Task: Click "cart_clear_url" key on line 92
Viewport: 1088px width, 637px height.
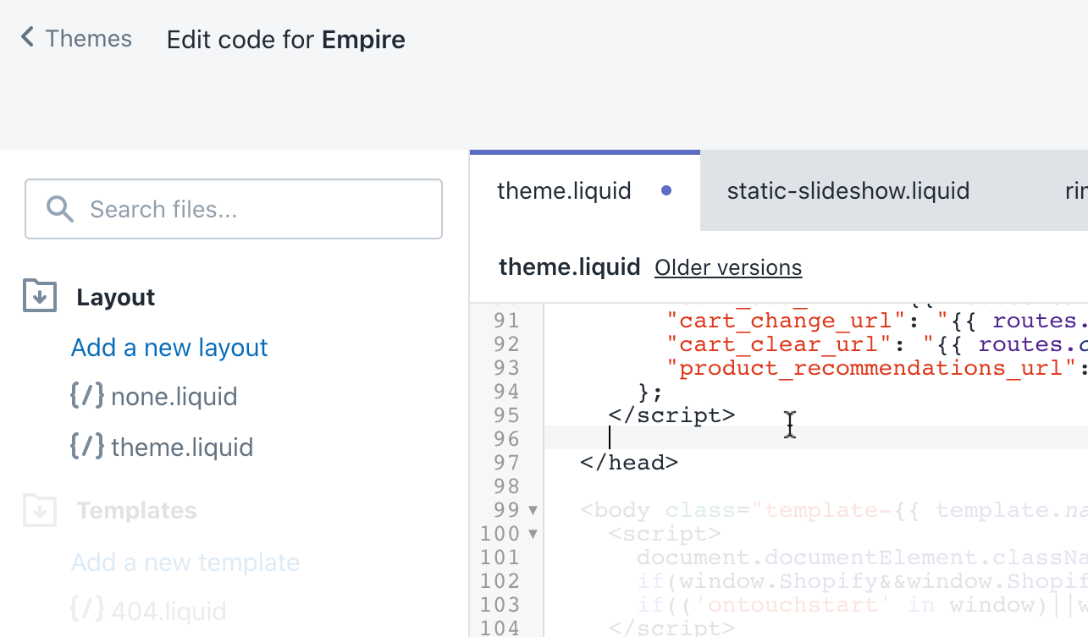Action: point(779,344)
